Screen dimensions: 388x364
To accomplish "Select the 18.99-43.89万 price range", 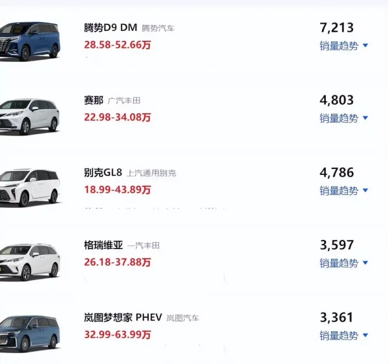I will (x=117, y=190).
